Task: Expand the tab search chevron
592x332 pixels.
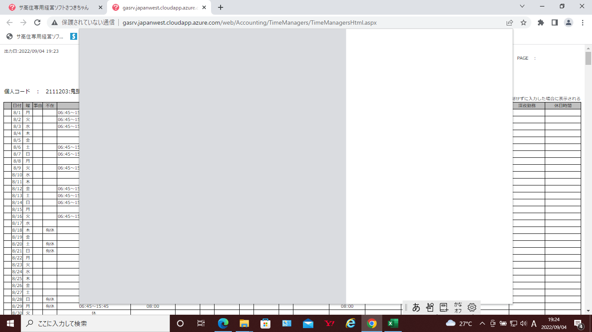Action: pos(522,6)
